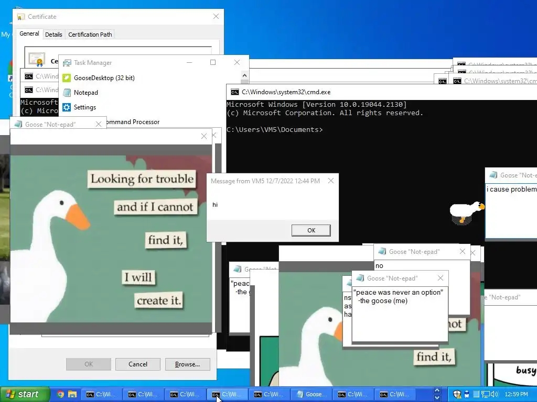Click OK in the Message from VM5 dialog
The height and width of the screenshot is (402, 537).
pos(311,230)
